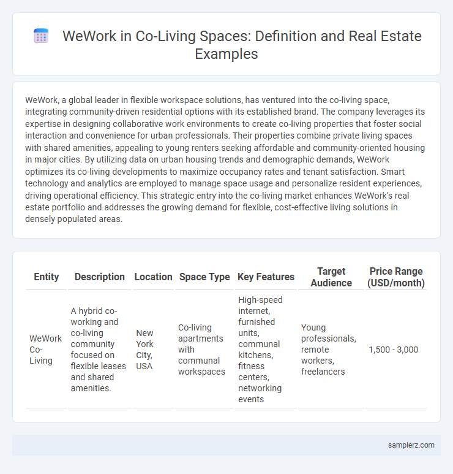Click the intro paragraph about WeWork
The width and height of the screenshot is (453, 474).
(x=225, y=159)
